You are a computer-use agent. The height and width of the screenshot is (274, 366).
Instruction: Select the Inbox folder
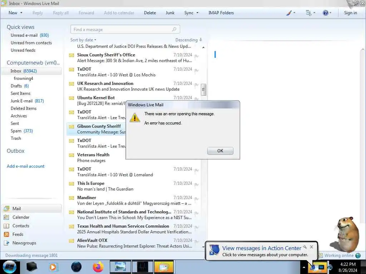click(x=31, y=71)
